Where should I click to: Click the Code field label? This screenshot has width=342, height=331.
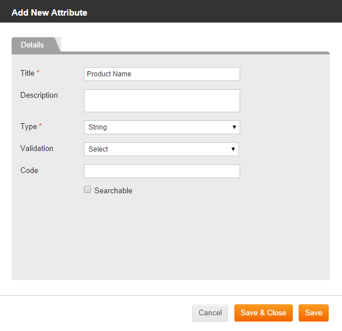(30, 170)
